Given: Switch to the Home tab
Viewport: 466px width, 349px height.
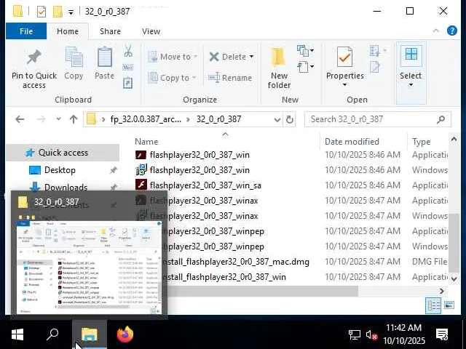Looking at the screenshot, I should 68,31.
